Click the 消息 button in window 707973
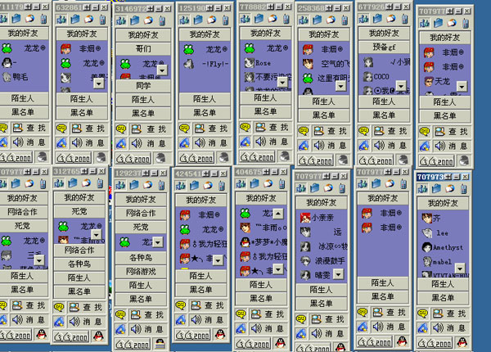This screenshot has height=352, width=491. coord(449,328)
